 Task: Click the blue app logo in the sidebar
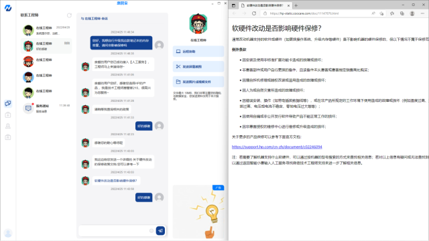8,8
